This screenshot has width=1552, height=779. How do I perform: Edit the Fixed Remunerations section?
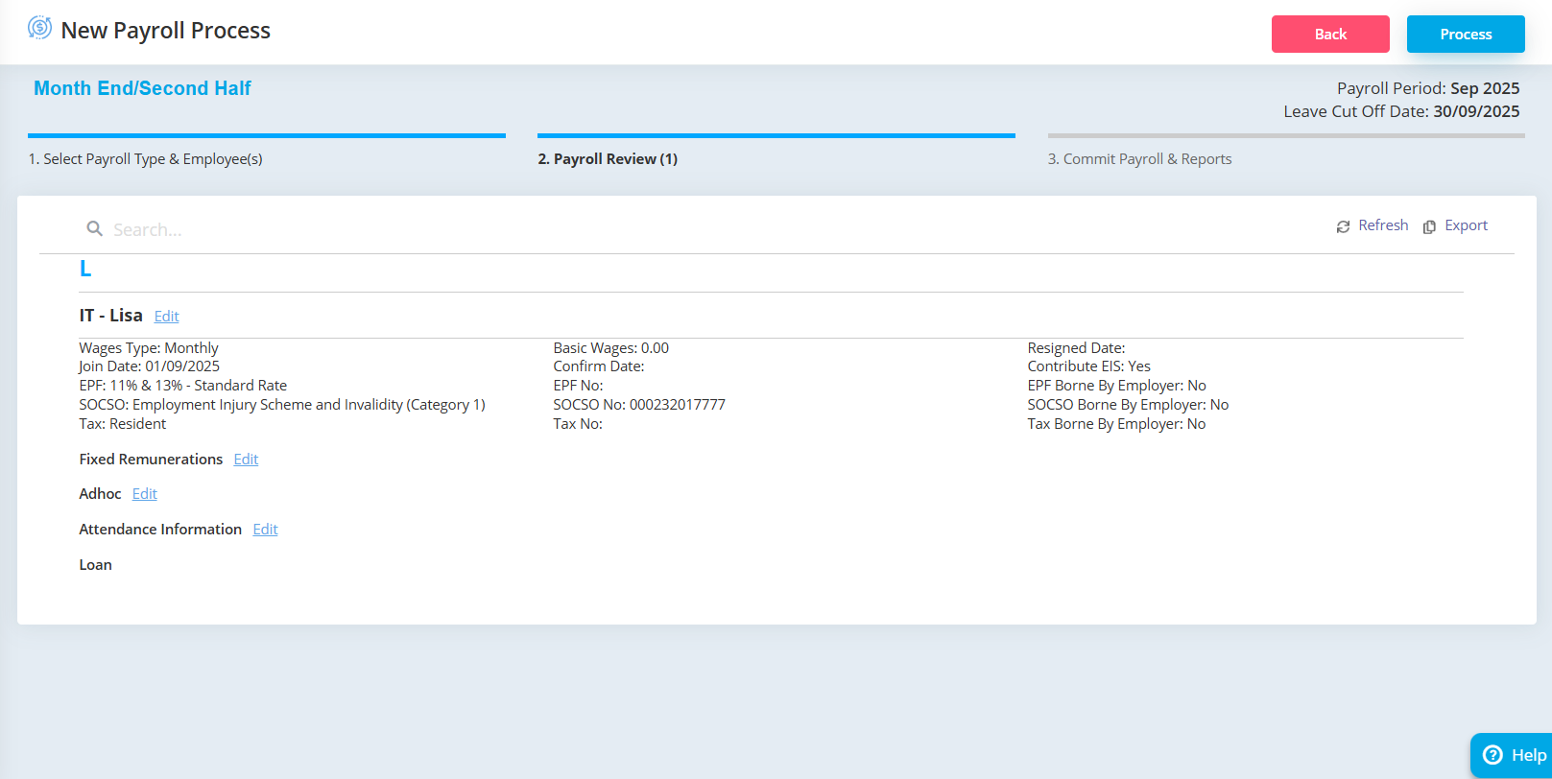pyautogui.click(x=246, y=460)
